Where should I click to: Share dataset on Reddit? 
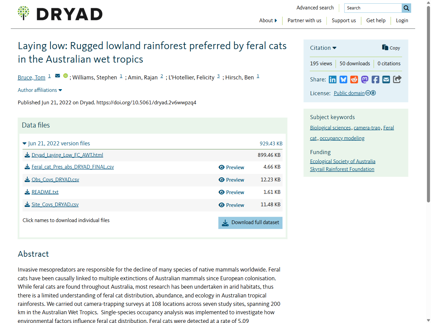[x=354, y=79]
